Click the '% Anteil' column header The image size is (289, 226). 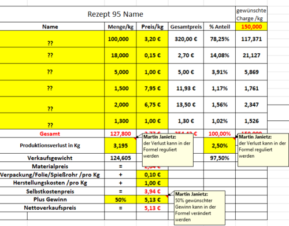pos(220,27)
